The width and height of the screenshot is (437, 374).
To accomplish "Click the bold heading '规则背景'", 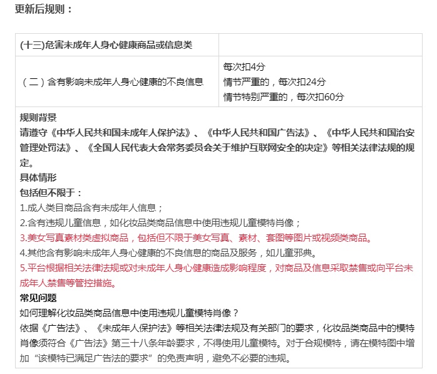I will click(x=38, y=117).
